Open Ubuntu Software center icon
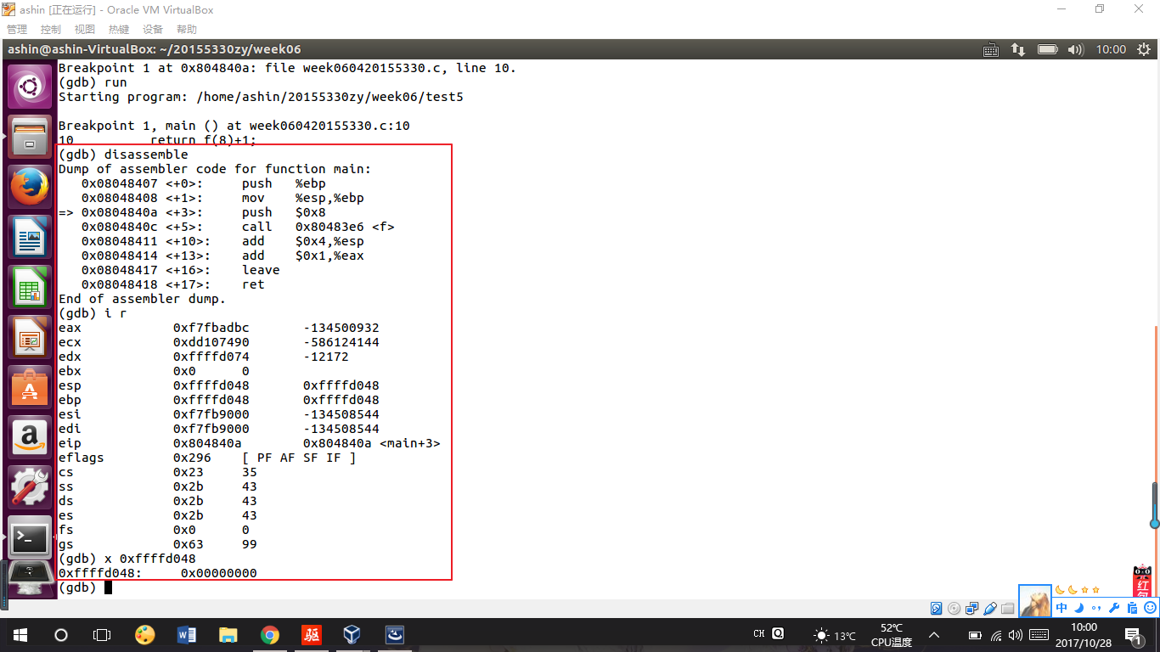 point(30,387)
